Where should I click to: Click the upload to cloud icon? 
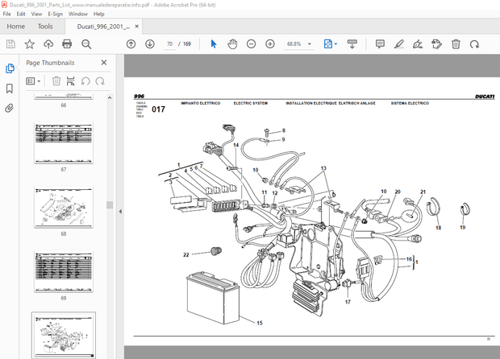(x=48, y=44)
